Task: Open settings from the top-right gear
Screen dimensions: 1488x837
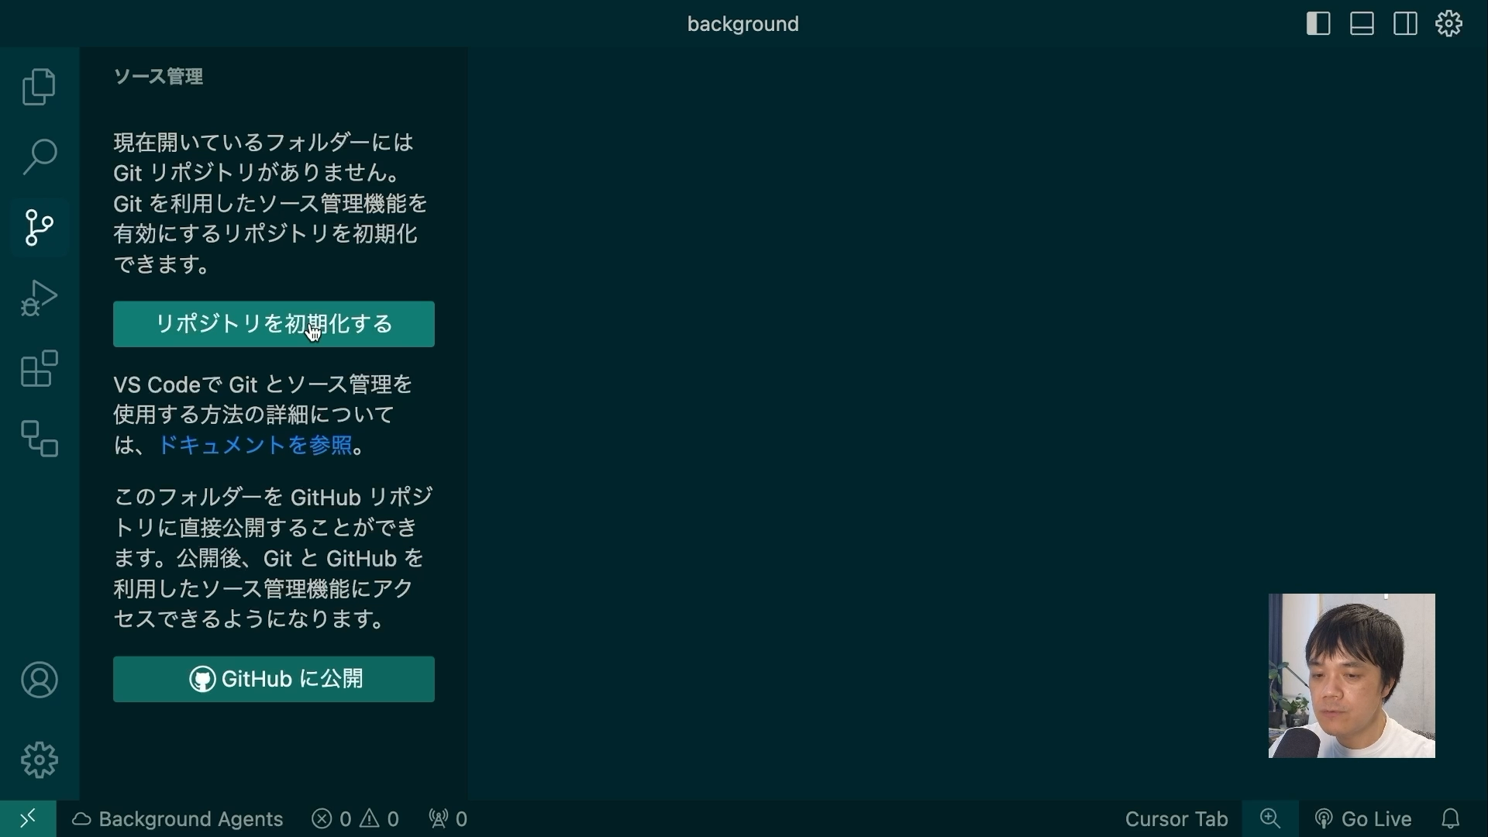Action: coord(1448,23)
